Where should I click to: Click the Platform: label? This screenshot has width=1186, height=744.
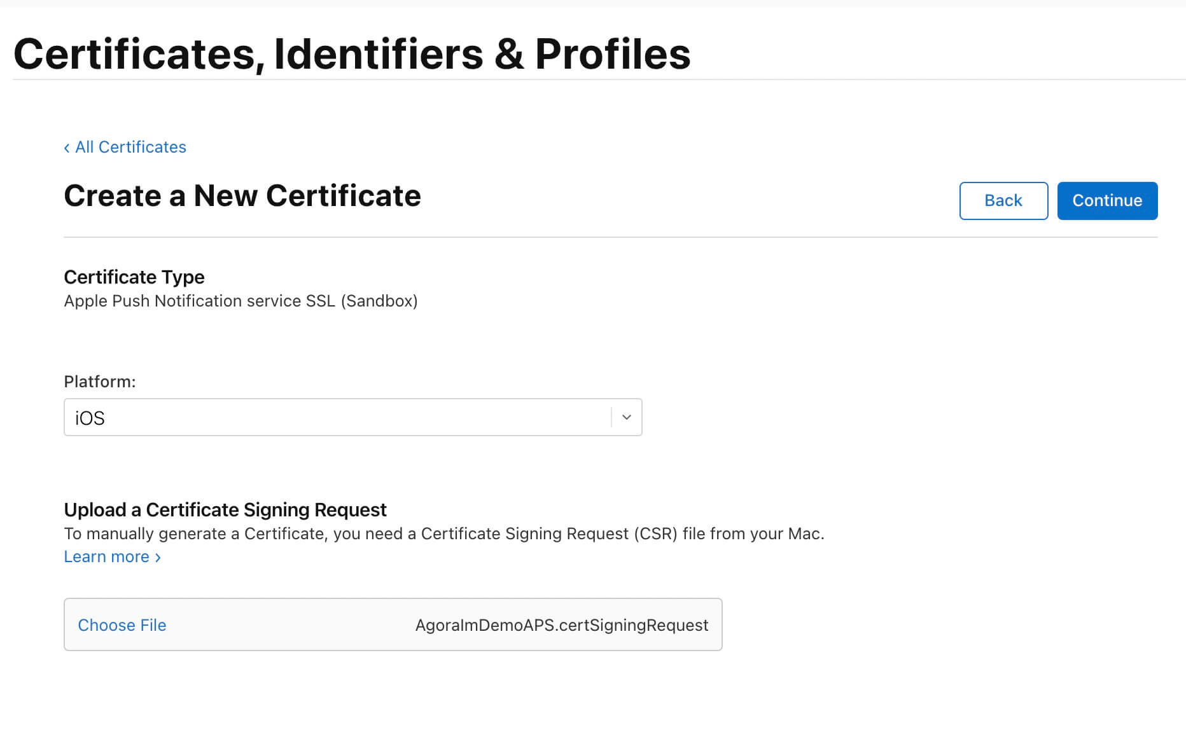[100, 382]
